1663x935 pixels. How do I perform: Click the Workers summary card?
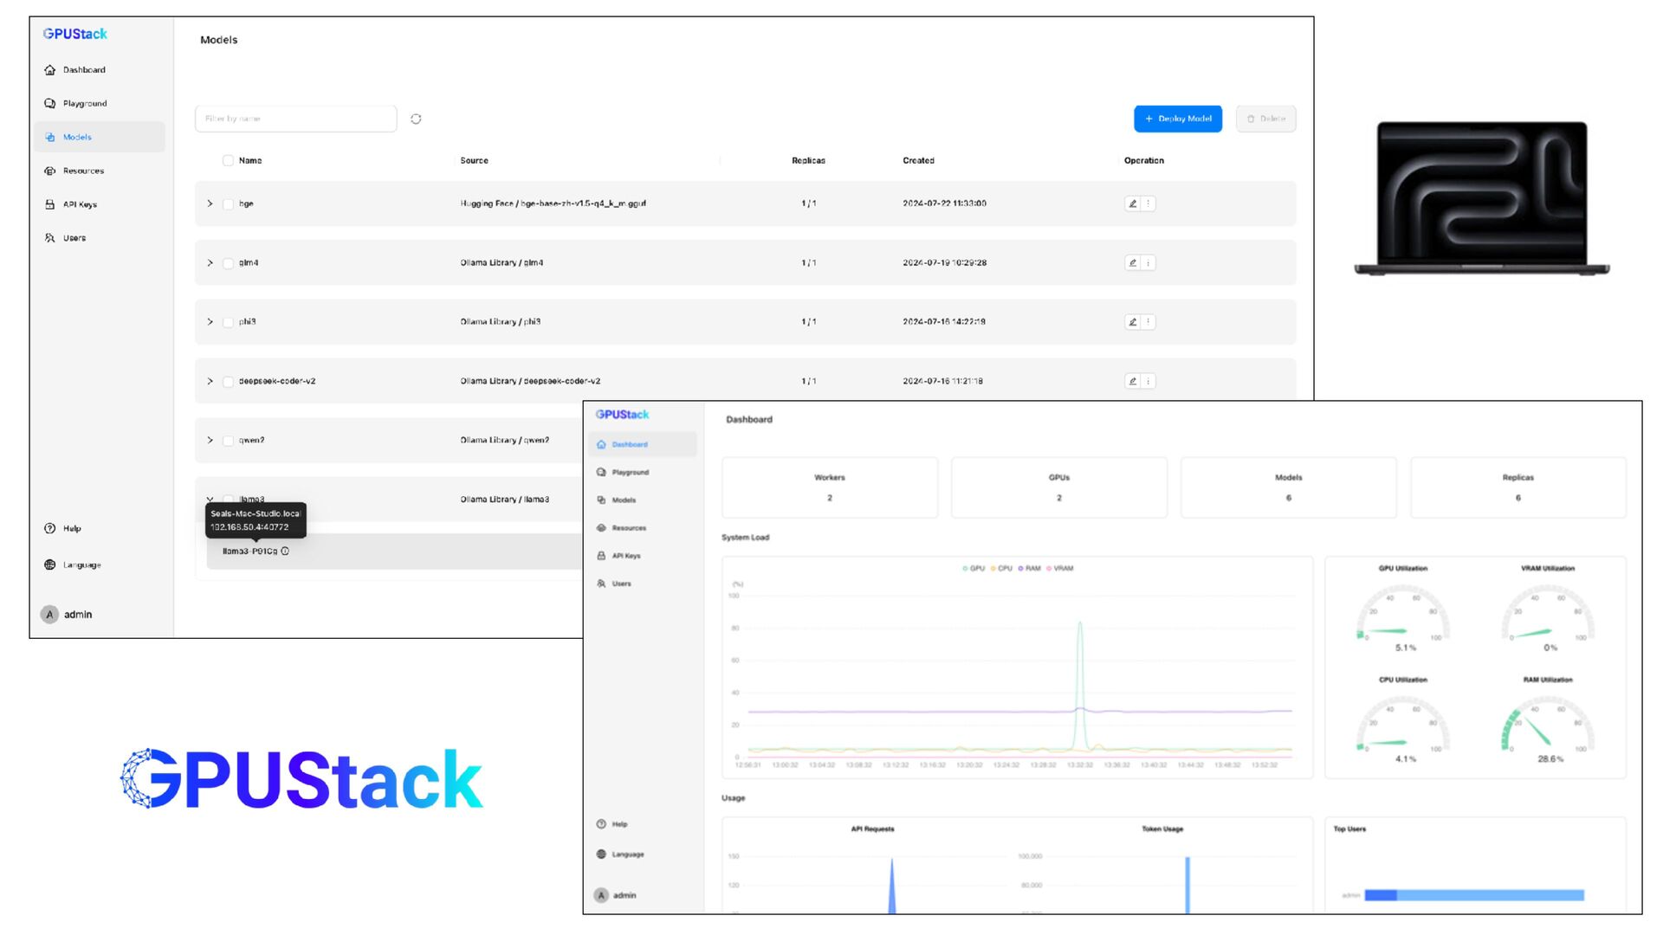point(830,487)
